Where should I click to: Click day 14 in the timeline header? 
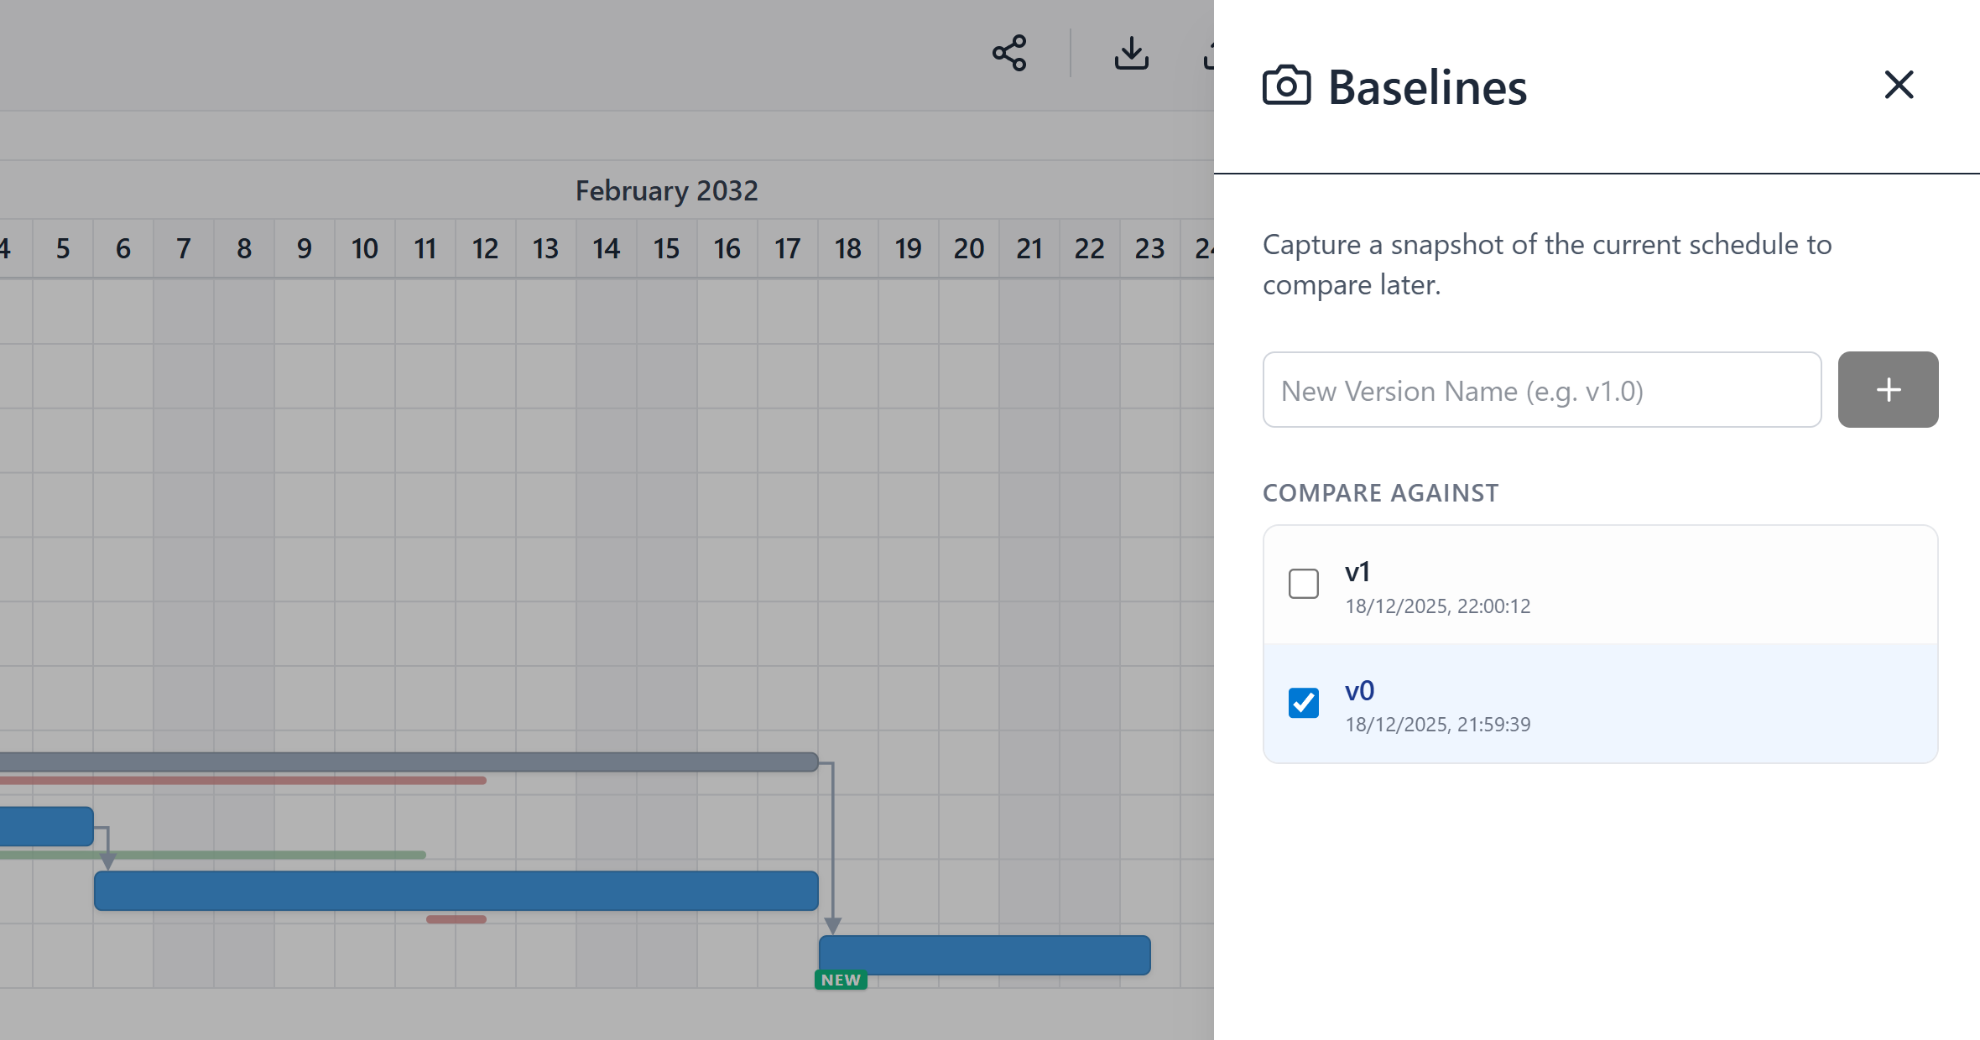606,248
